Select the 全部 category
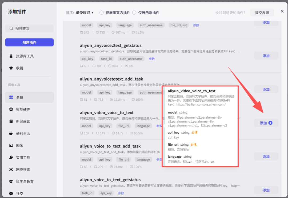Screen dimensions: 288x198 29,97
